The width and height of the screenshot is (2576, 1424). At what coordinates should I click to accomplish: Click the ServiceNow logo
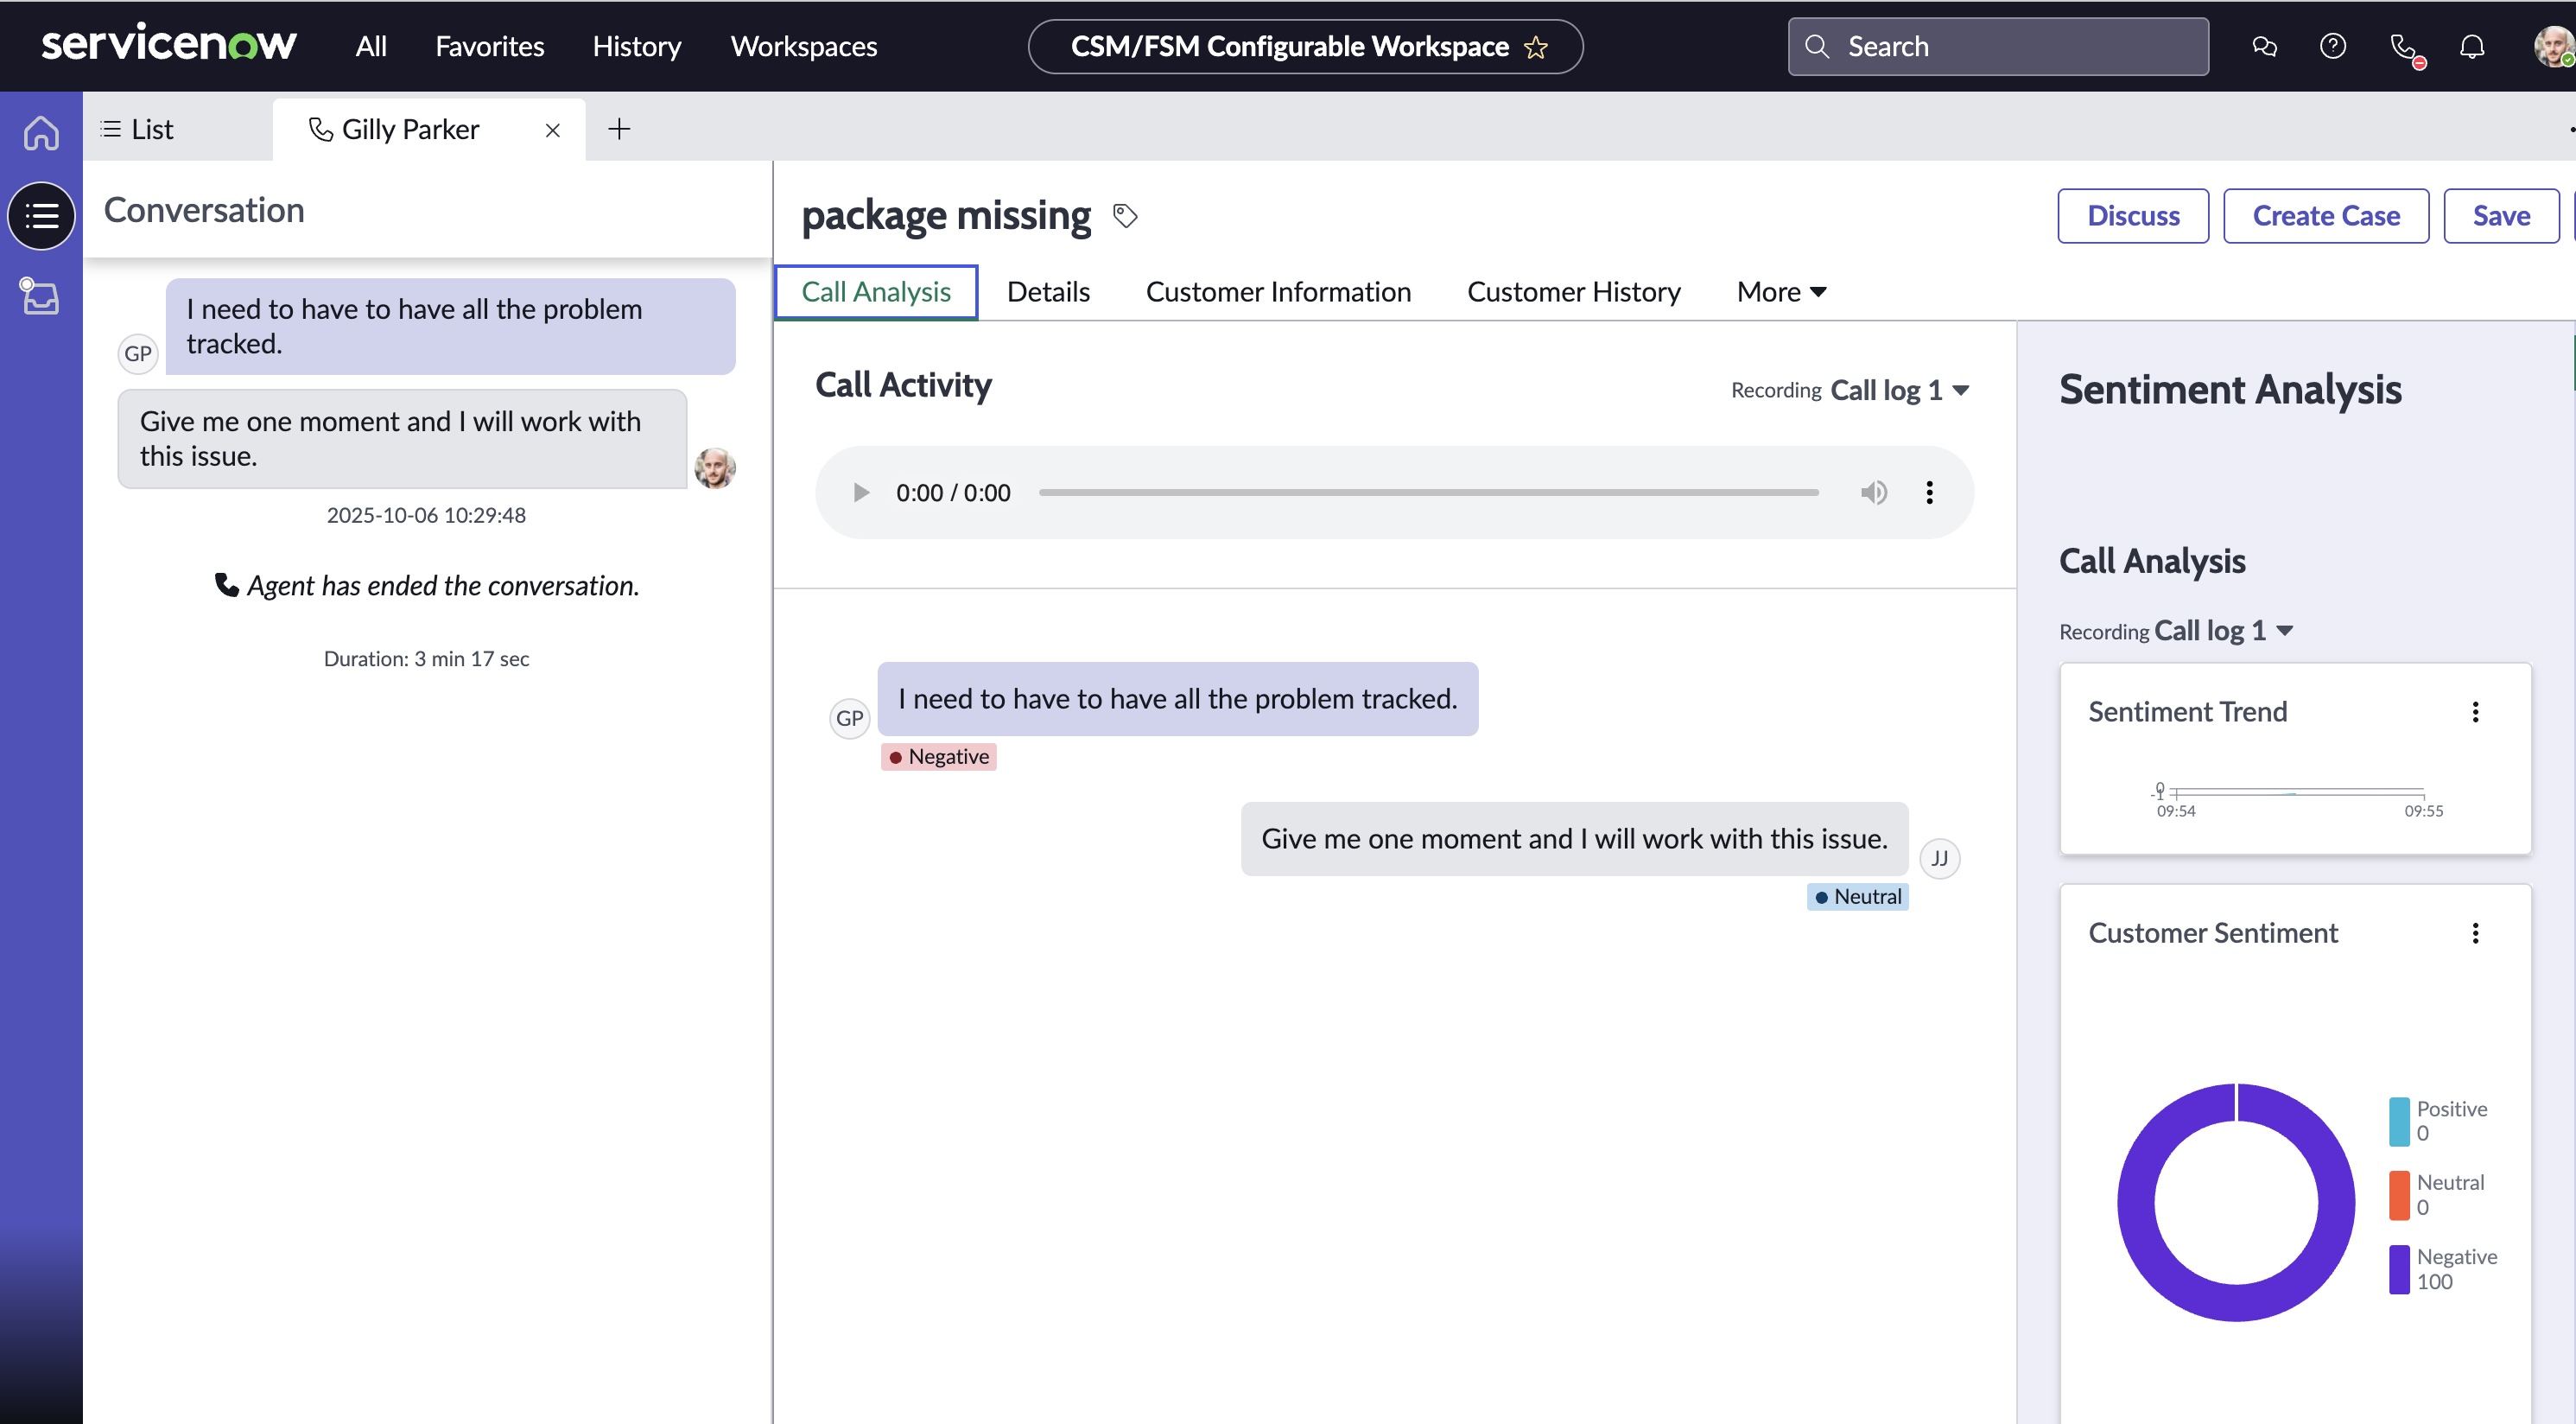[168, 44]
